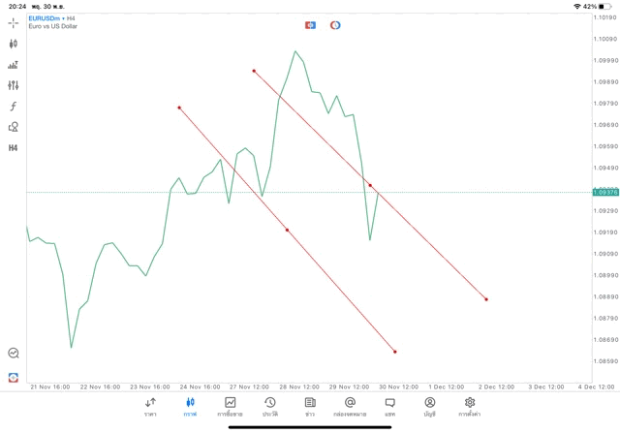Toggle the red-blue circular trade icon
The width and height of the screenshot is (620, 433).
(x=335, y=25)
